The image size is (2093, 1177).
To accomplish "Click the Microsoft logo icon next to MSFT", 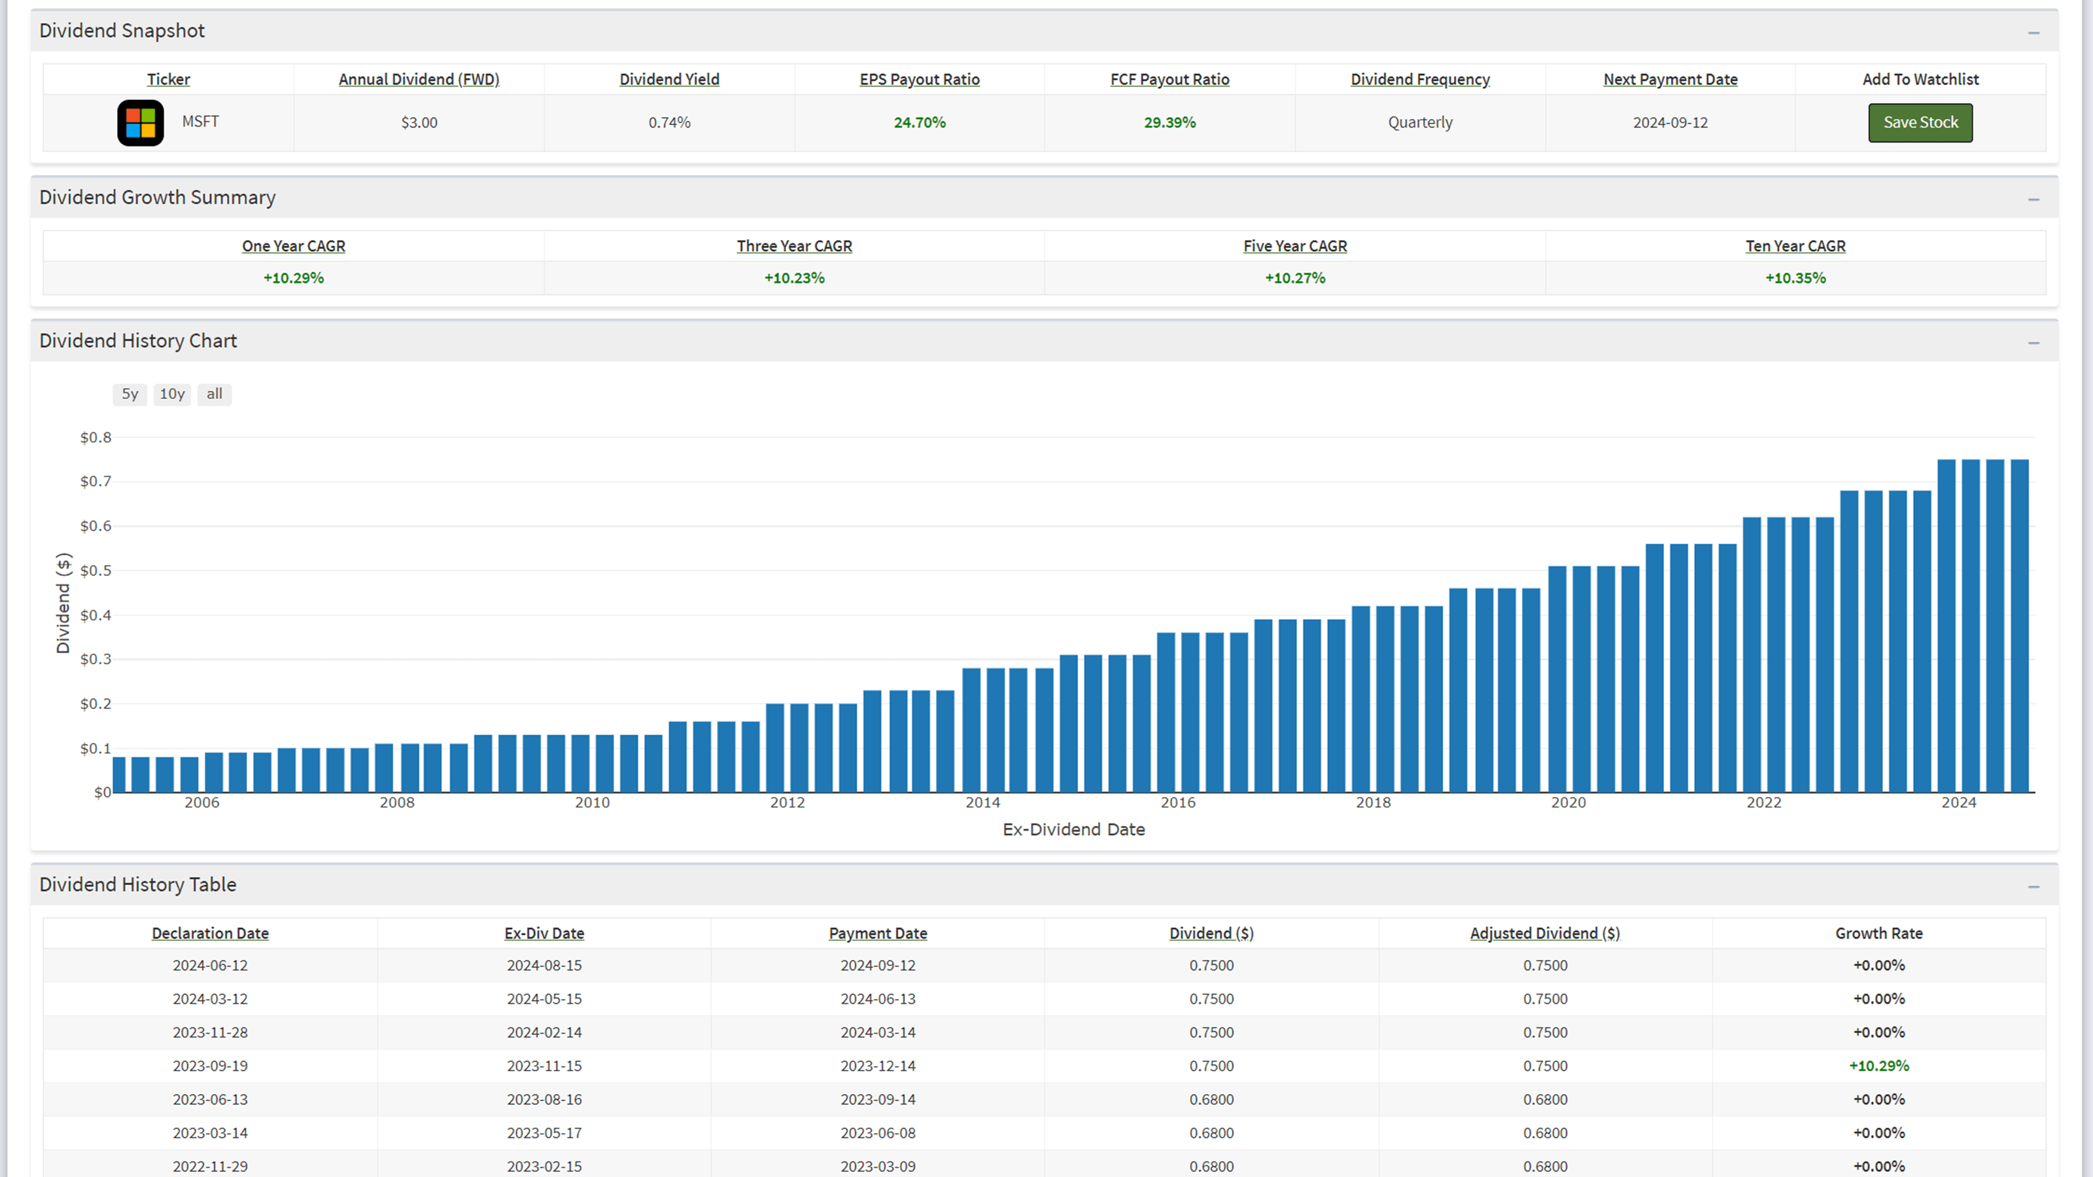I will 140,122.
